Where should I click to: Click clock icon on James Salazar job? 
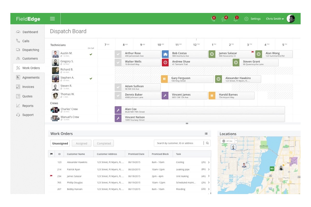click(x=212, y=54)
